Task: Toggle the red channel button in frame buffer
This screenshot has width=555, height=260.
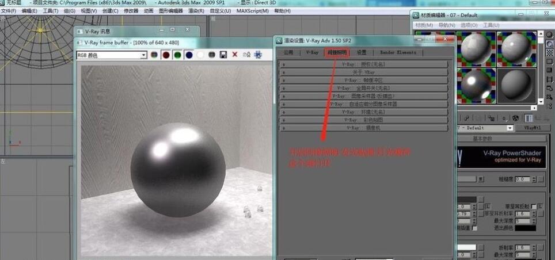Action: coord(166,55)
